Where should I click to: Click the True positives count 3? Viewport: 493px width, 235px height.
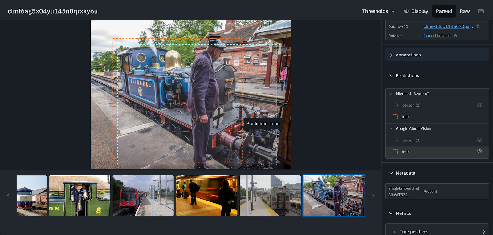(483, 232)
